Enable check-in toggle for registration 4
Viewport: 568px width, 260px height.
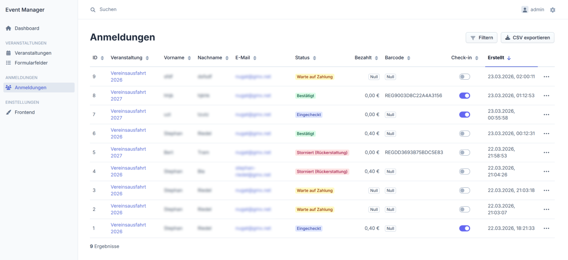(464, 171)
